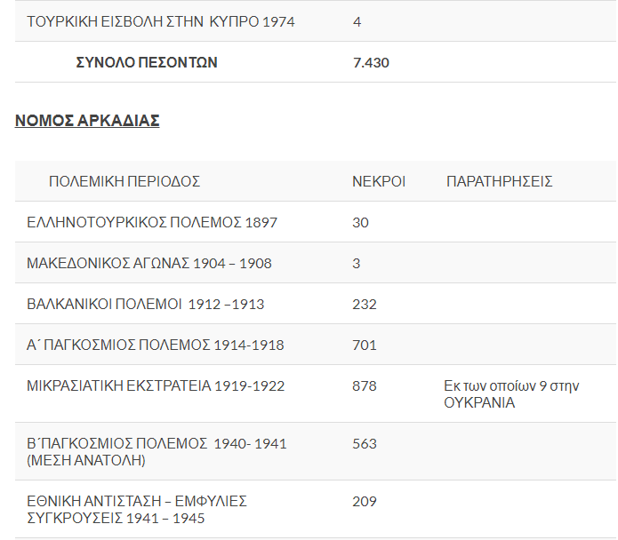Click the value 30 in the 1897 war row
The height and width of the screenshot is (540, 618).
pos(360,222)
